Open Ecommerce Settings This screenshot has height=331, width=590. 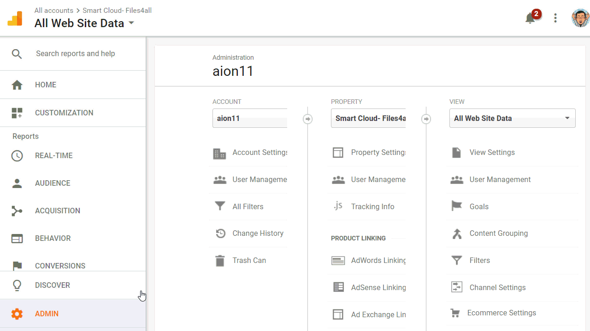pyautogui.click(x=501, y=313)
